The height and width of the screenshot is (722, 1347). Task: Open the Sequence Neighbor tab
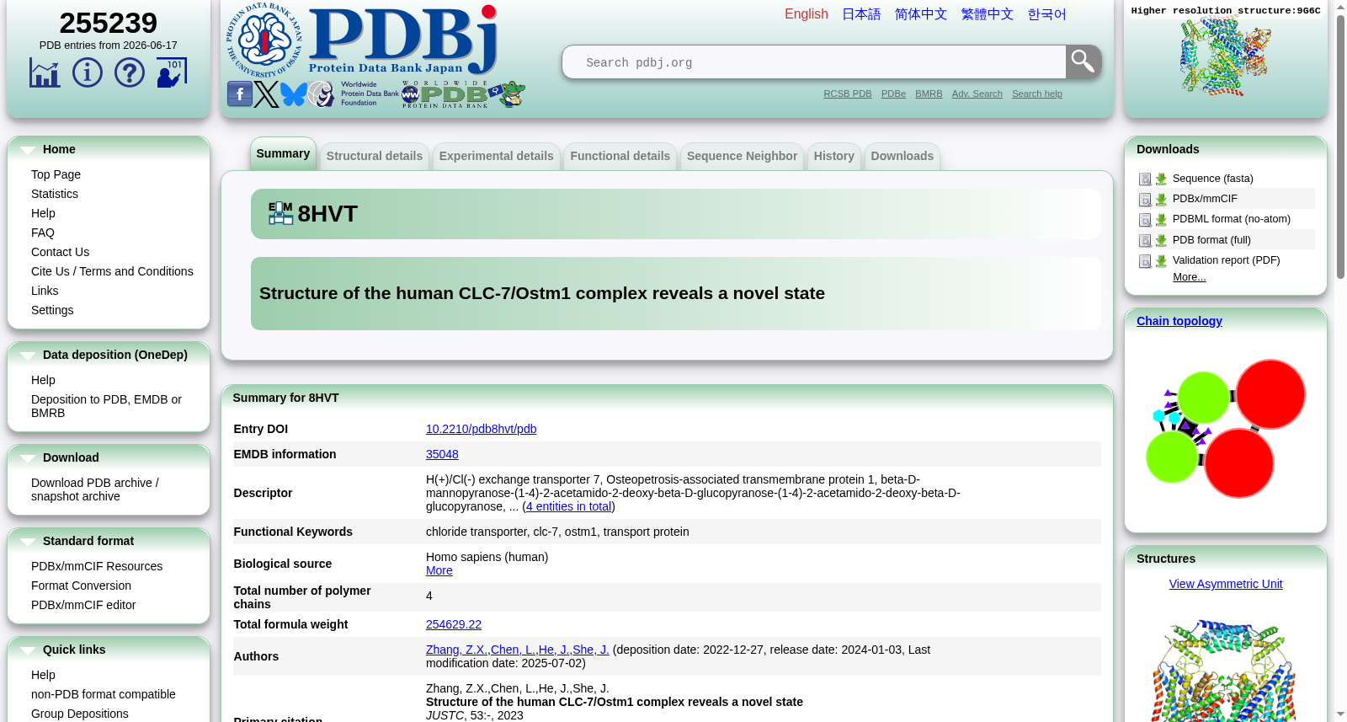(742, 156)
